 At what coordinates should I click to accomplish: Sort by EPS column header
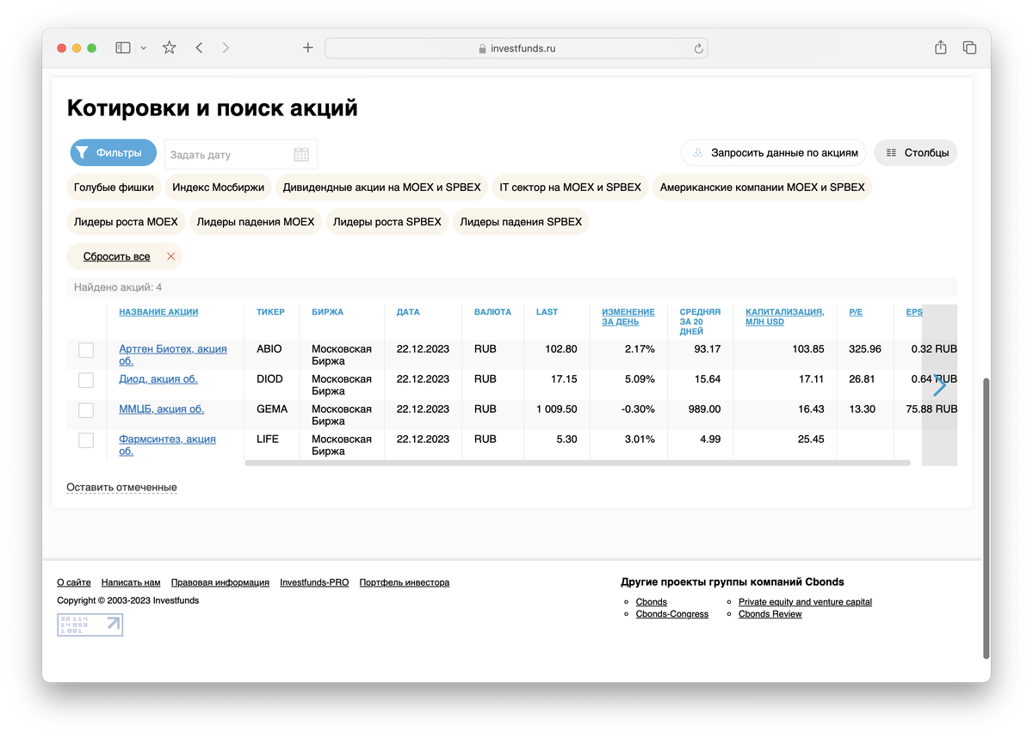(913, 312)
